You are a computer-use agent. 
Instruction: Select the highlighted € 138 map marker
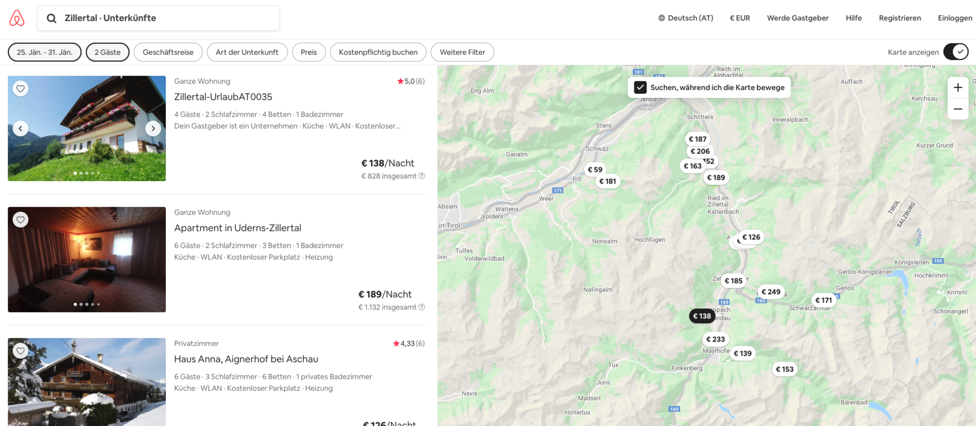click(x=702, y=316)
